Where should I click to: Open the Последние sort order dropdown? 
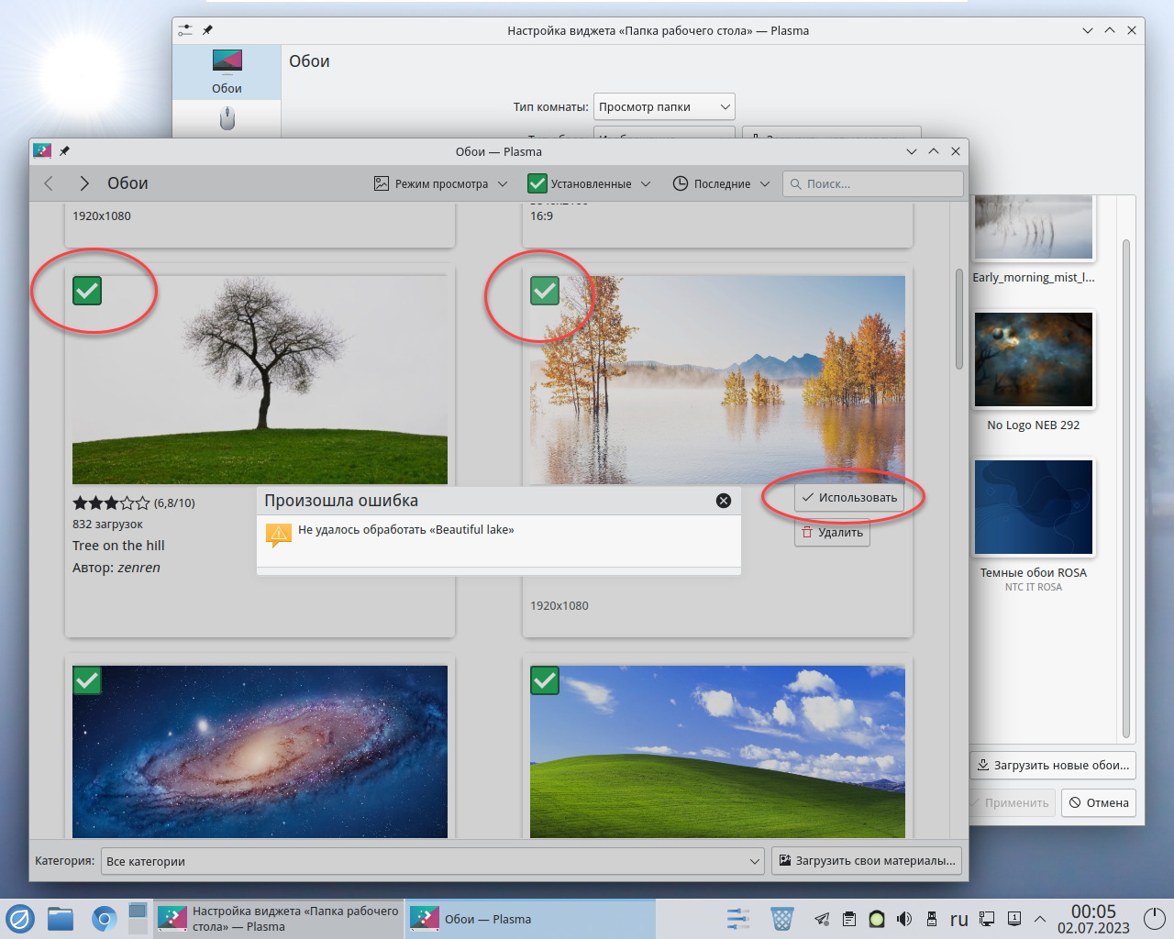[721, 183]
